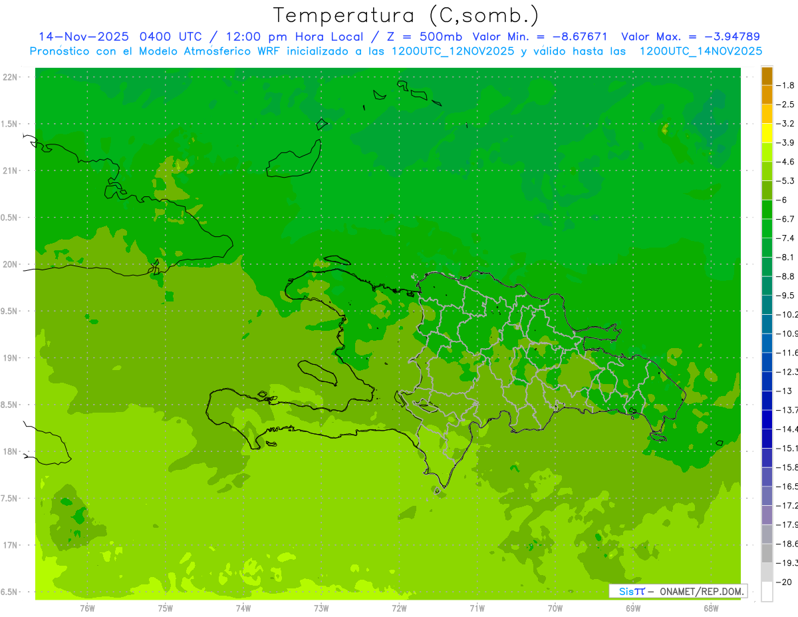The image size is (798, 617).
Task: Click the '20N' latitude axis label
Action: point(10,264)
